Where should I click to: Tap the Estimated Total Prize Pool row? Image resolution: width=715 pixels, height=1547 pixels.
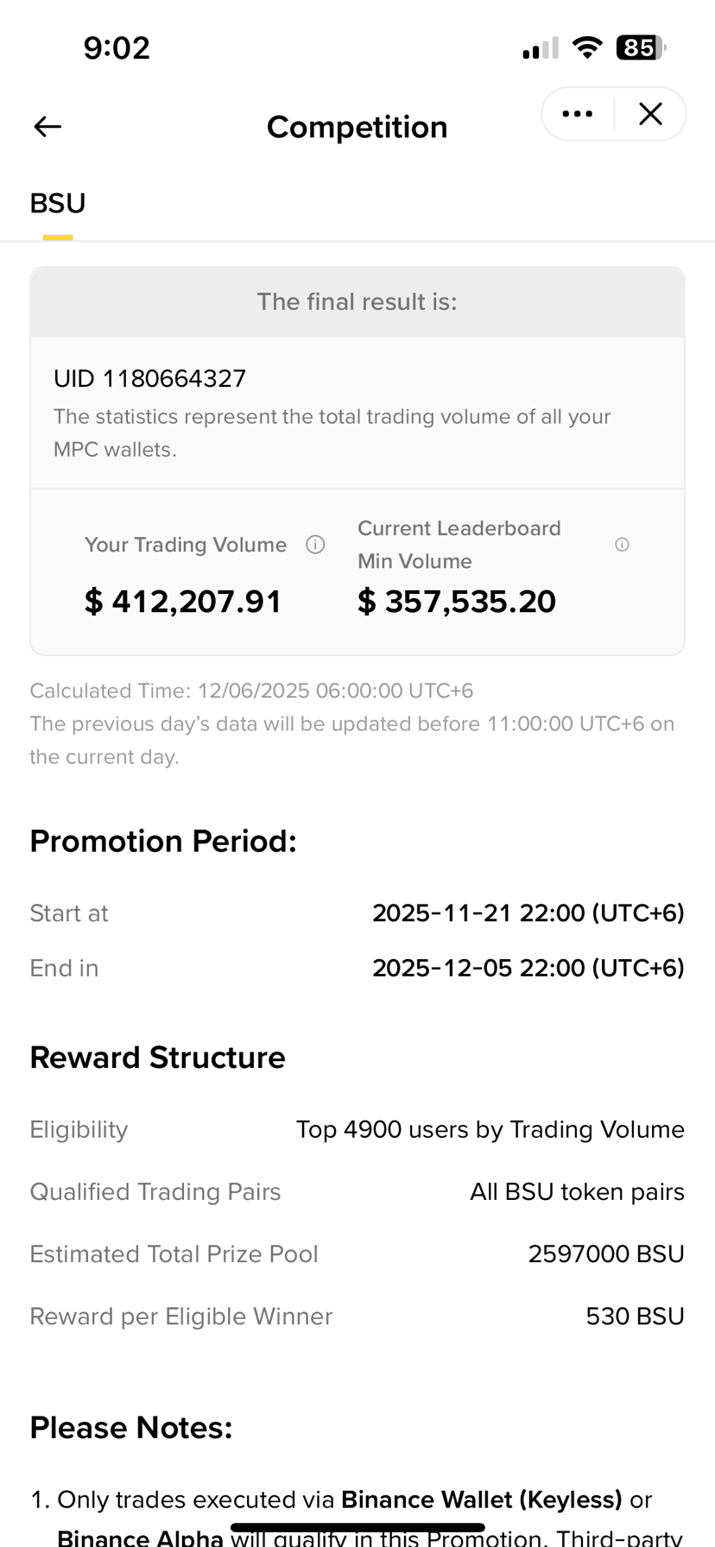point(357,1254)
